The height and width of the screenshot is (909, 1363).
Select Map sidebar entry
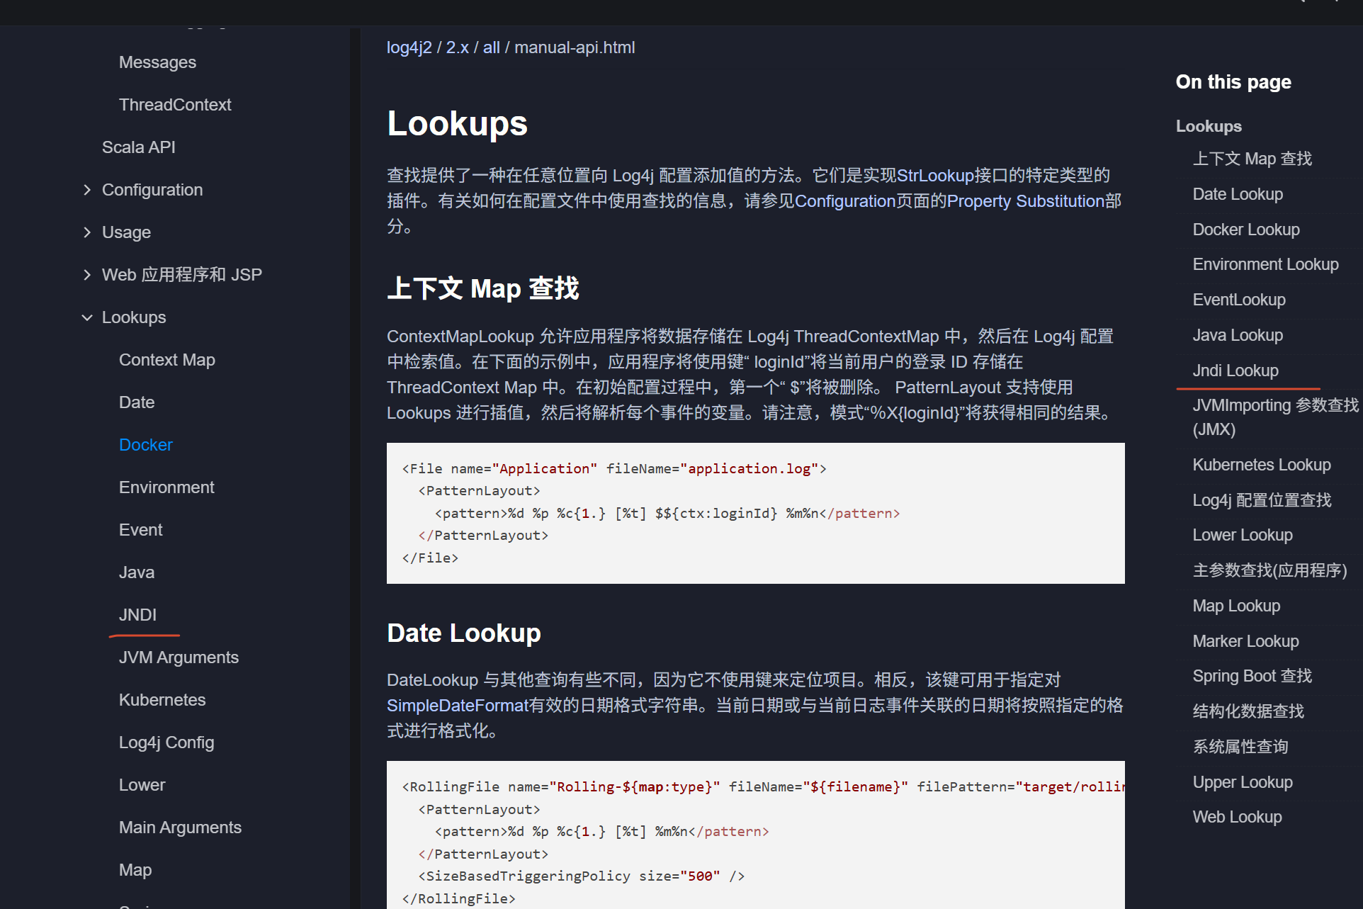pos(135,870)
